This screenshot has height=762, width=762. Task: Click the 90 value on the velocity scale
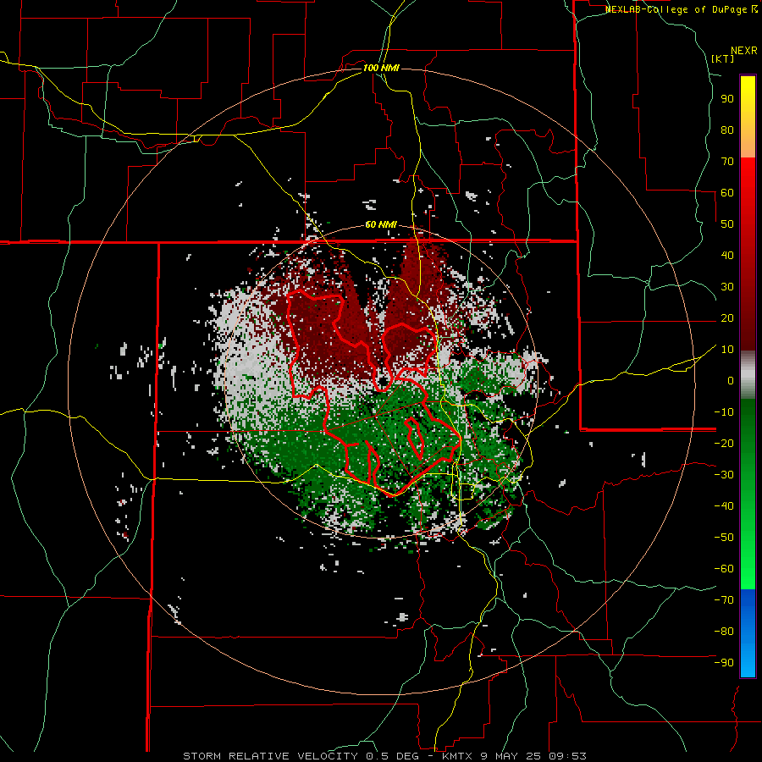[x=727, y=99]
